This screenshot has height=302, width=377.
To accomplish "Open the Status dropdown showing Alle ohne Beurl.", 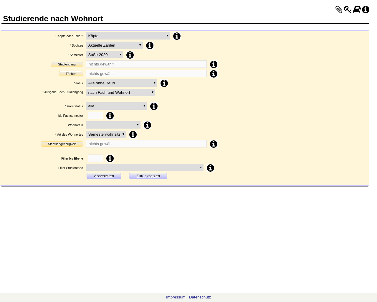I will (121, 83).
